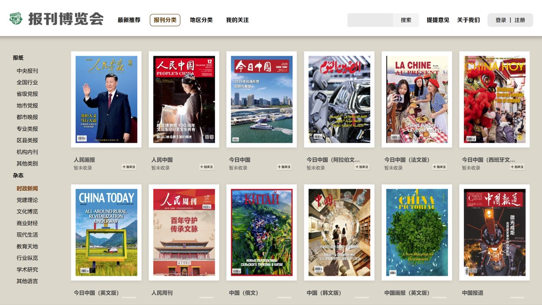This screenshot has width=542, height=305.
Task: Open the 人民周刊 cover thumbnail
Action: click(184, 233)
